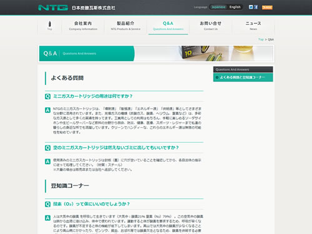312x234 pixels.
Task: Click the Questions And Answers sidebar header
Action: (x=243, y=69)
